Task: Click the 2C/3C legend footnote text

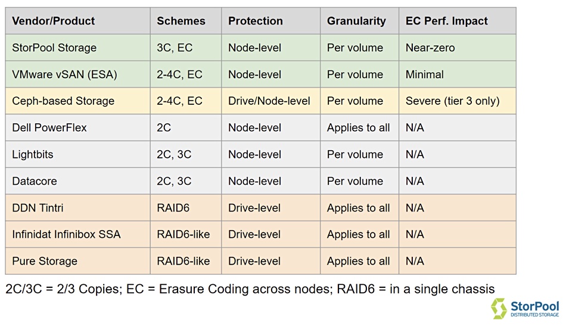Action: [x=250, y=289]
